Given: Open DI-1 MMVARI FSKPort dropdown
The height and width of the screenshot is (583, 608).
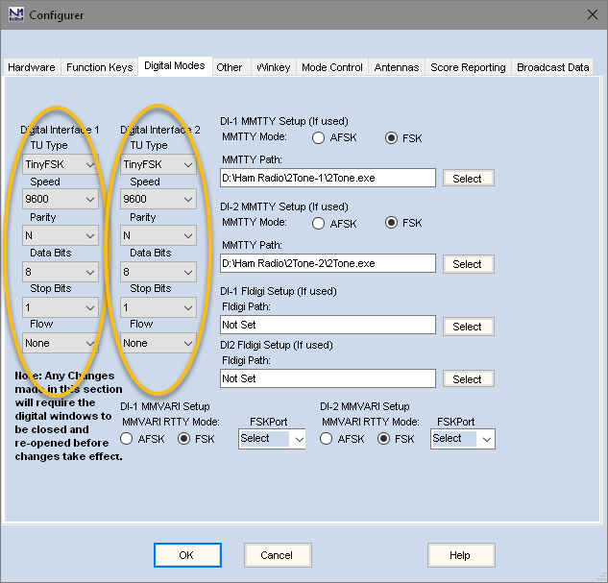Looking at the screenshot, I should [272, 439].
